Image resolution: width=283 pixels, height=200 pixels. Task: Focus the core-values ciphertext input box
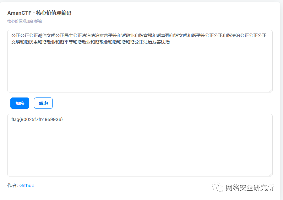pos(140,61)
